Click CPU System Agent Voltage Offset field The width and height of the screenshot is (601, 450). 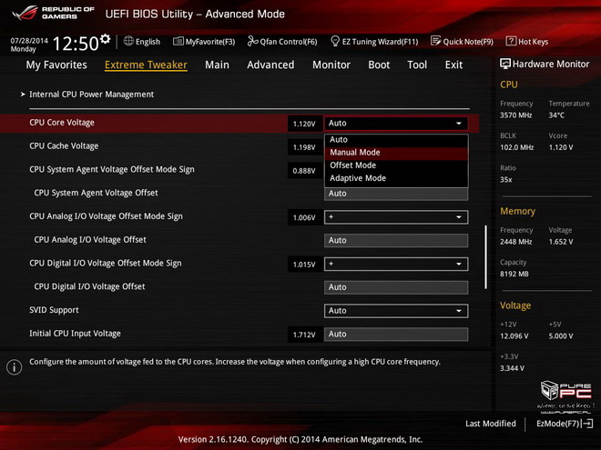click(396, 194)
